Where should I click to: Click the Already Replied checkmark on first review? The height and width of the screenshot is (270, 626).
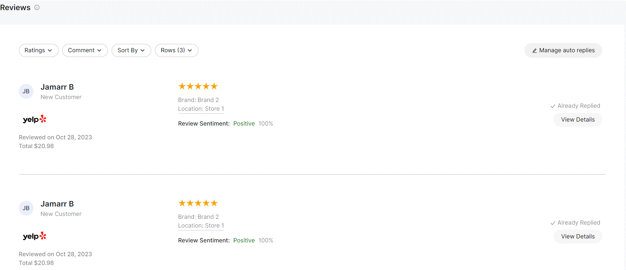pyautogui.click(x=553, y=106)
